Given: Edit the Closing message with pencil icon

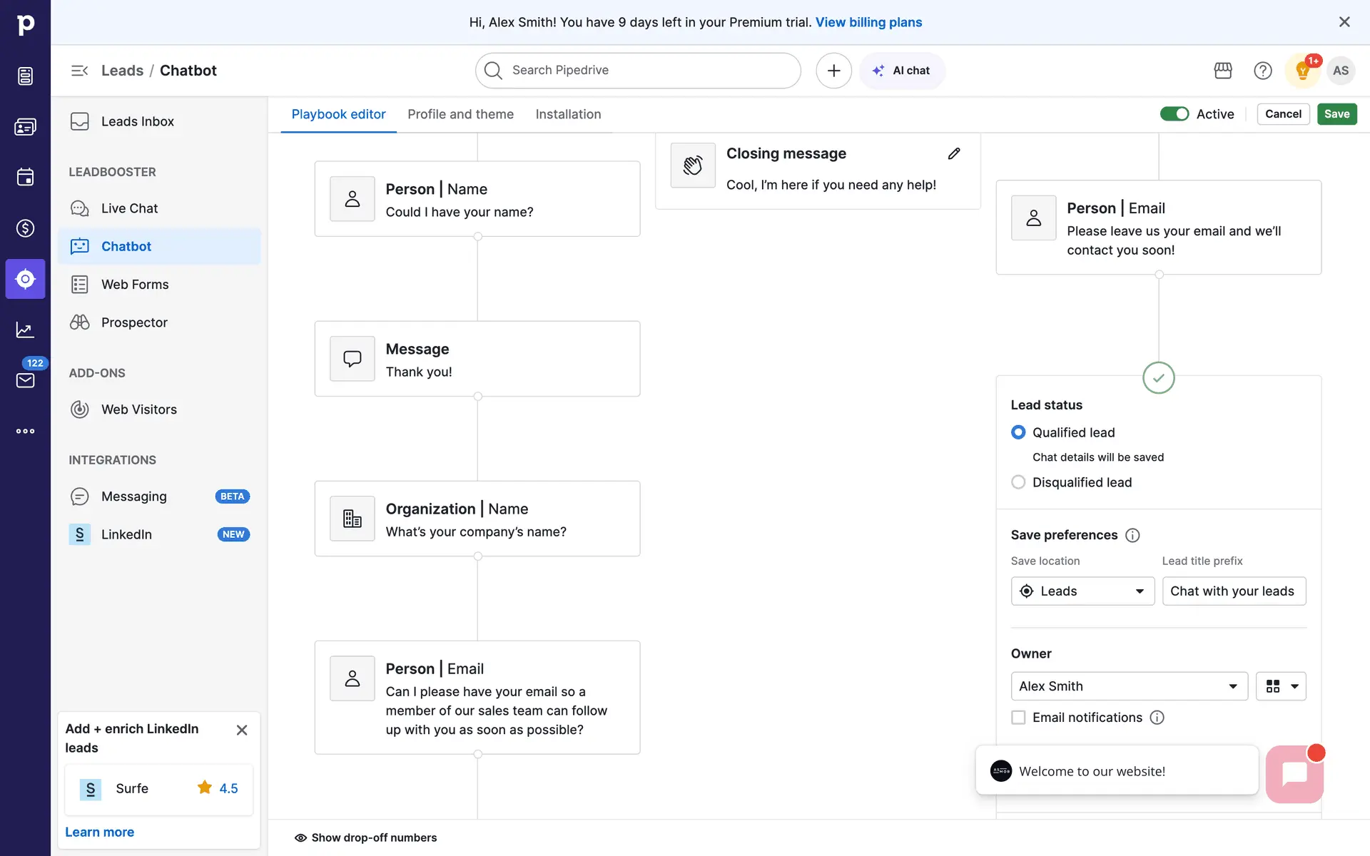Looking at the screenshot, I should (953, 153).
